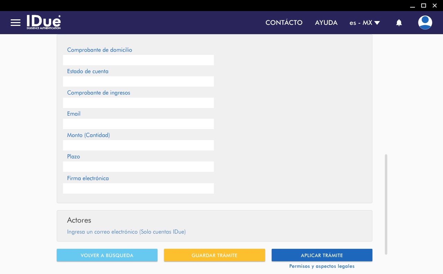Click the APLICAR TRÁMITE button
The image size is (443, 274).
tap(322, 255)
